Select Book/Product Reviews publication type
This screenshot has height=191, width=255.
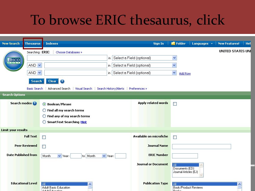[205, 188]
